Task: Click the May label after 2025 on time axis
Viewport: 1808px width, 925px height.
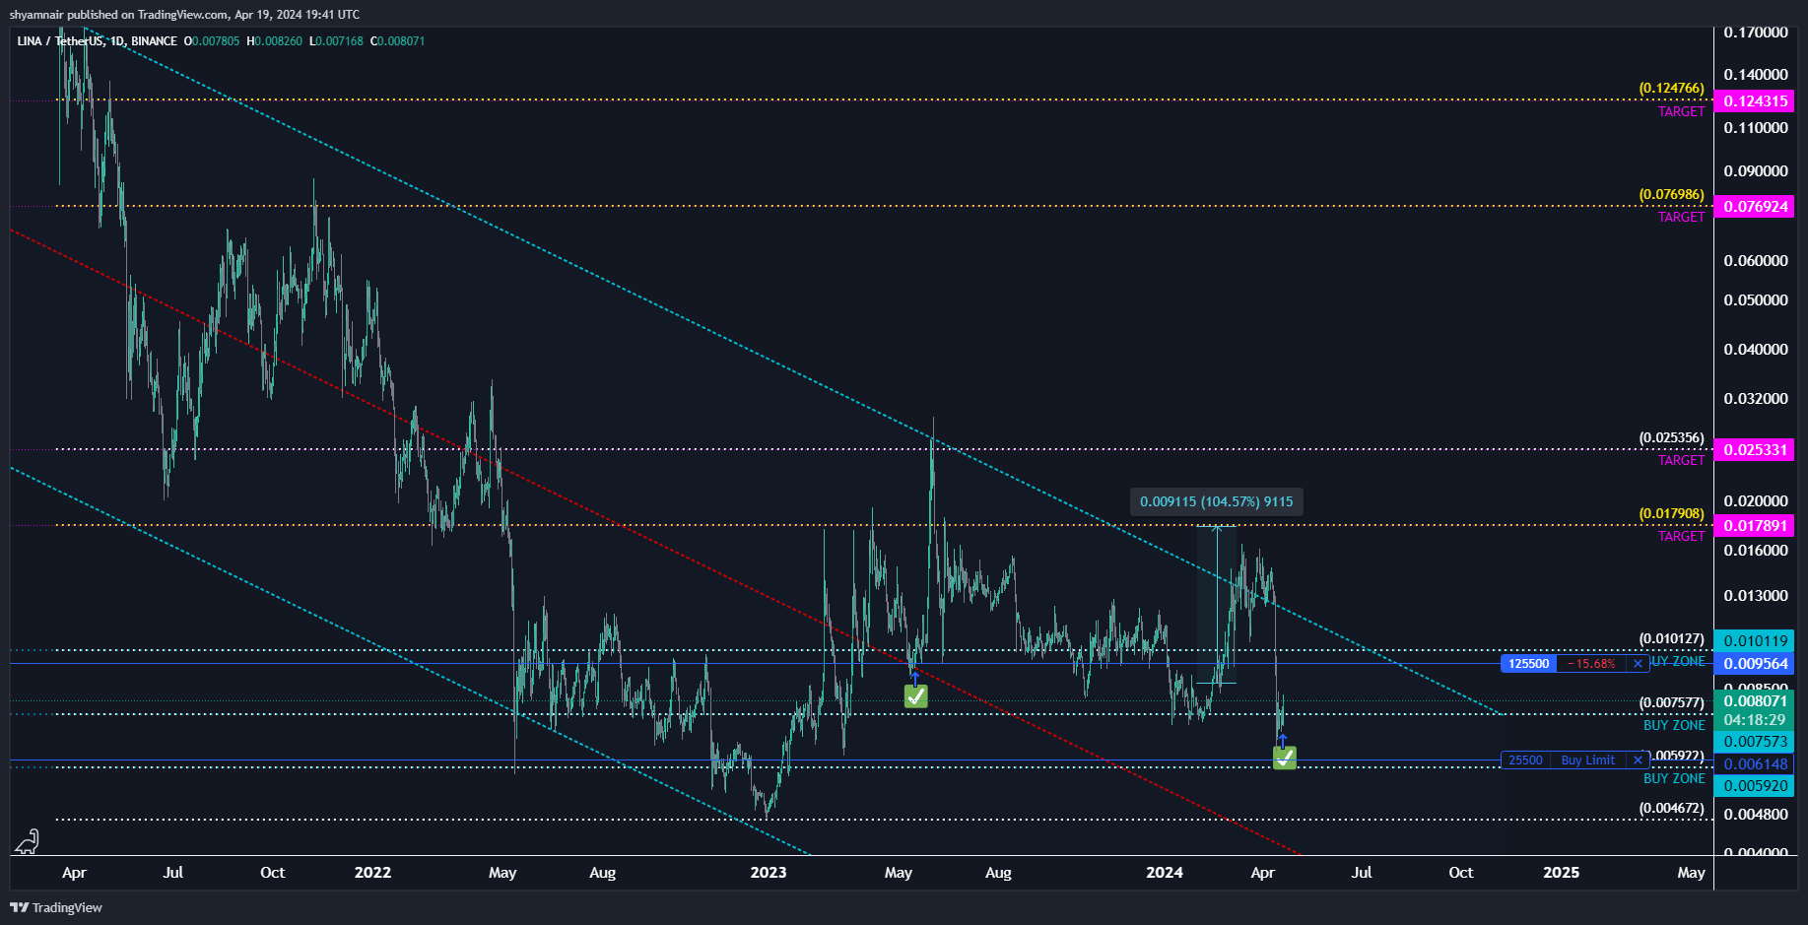Action: click(x=1692, y=873)
